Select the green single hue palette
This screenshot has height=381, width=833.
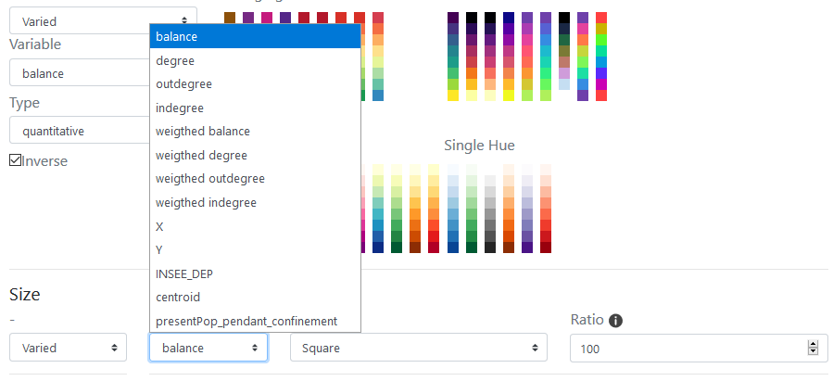click(472, 209)
